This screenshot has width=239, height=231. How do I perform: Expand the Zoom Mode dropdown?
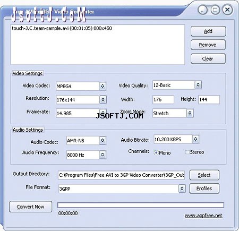(x=190, y=113)
